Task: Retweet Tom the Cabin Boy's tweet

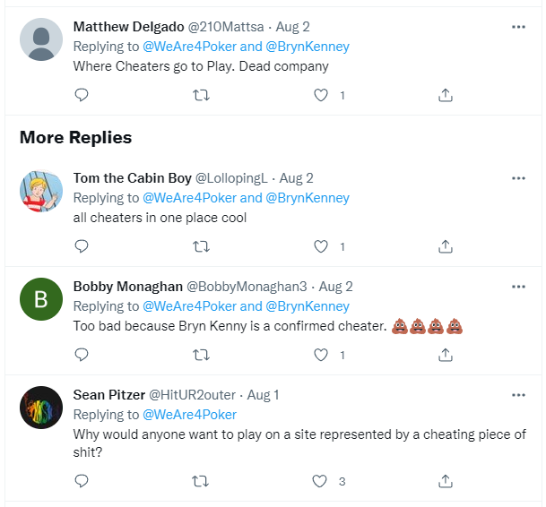Action: click(x=201, y=245)
